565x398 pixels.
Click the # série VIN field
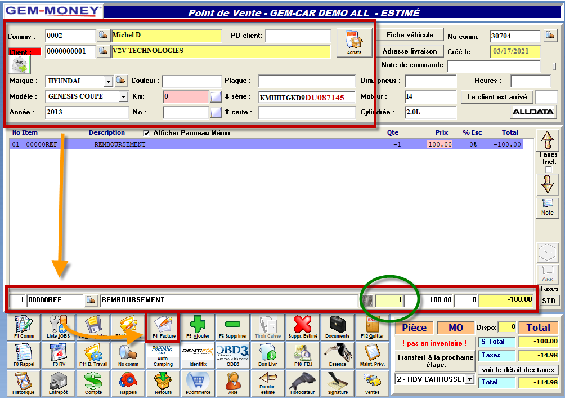pos(307,97)
